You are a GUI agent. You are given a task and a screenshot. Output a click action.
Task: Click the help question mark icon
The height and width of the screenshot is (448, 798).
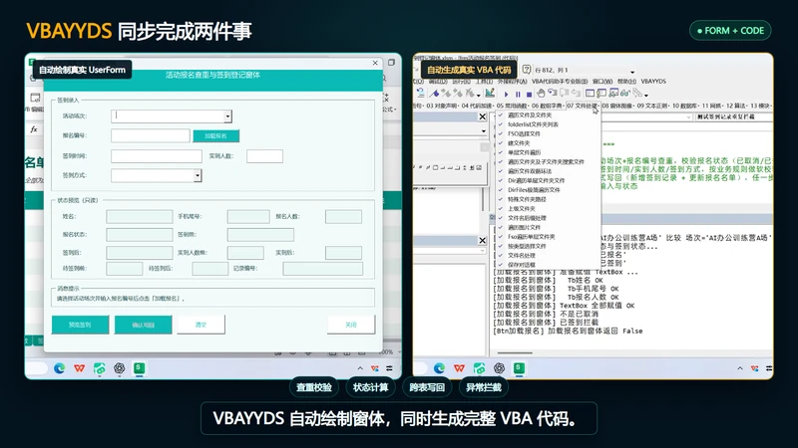527,70
